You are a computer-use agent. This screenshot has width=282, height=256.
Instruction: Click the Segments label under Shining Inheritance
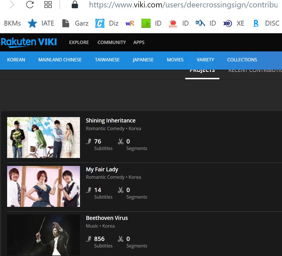(x=137, y=148)
